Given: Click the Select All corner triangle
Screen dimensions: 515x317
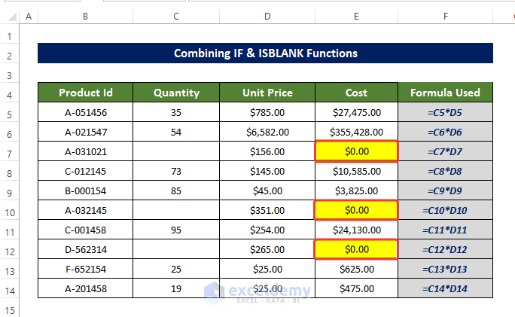Looking at the screenshot, I should point(9,16).
